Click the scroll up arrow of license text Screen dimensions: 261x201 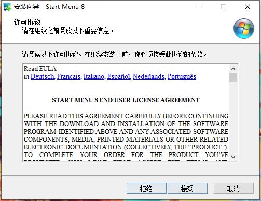(233, 69)
